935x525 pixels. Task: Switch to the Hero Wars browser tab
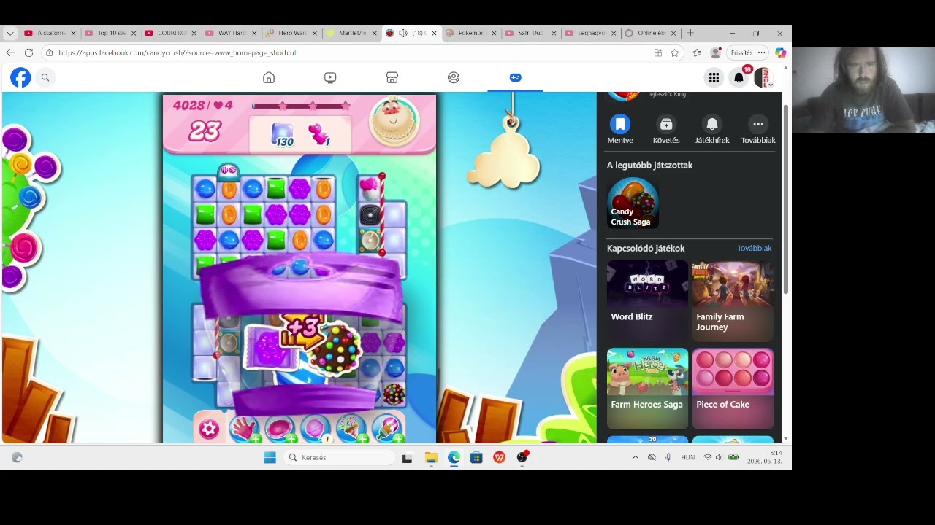tap(289, 33)
